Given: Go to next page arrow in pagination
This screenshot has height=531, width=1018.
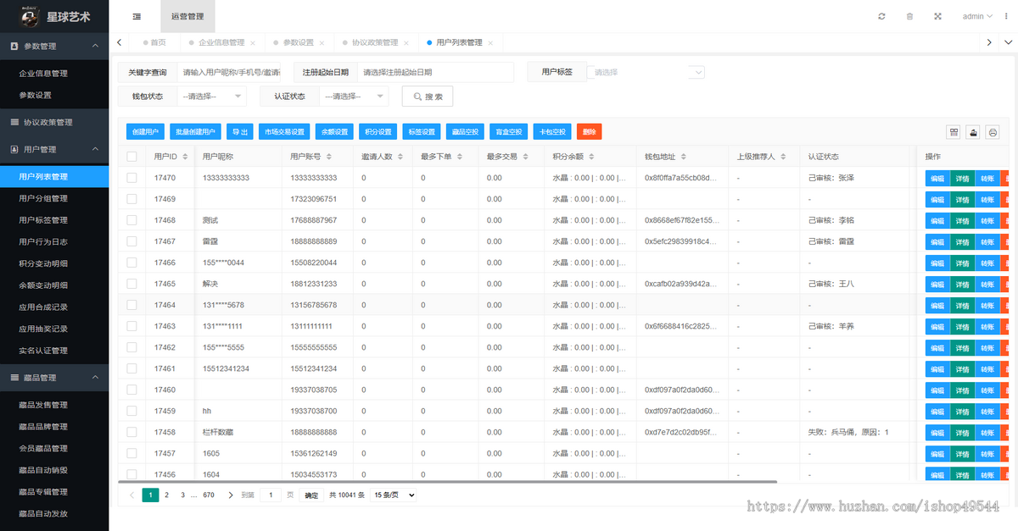Looking at the screenshot, I should tap(231, 495).
